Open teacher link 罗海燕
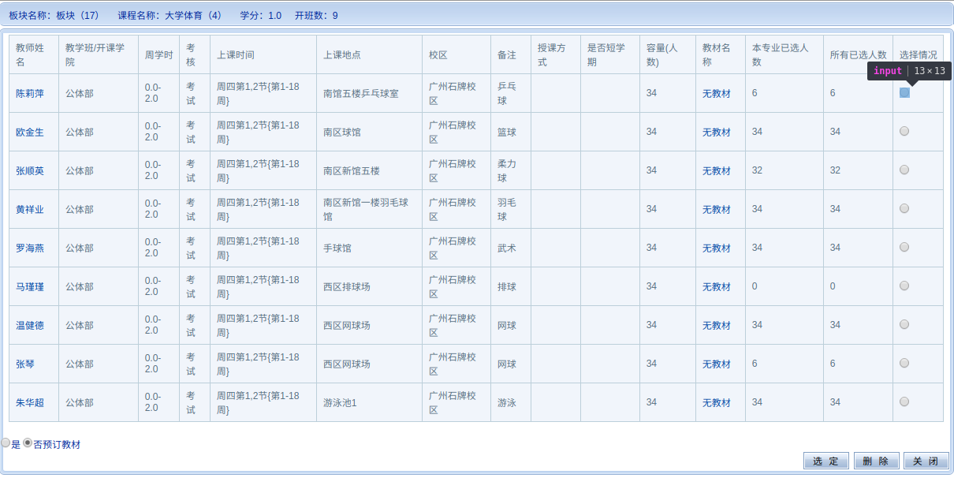 click(x=30, y=248)
